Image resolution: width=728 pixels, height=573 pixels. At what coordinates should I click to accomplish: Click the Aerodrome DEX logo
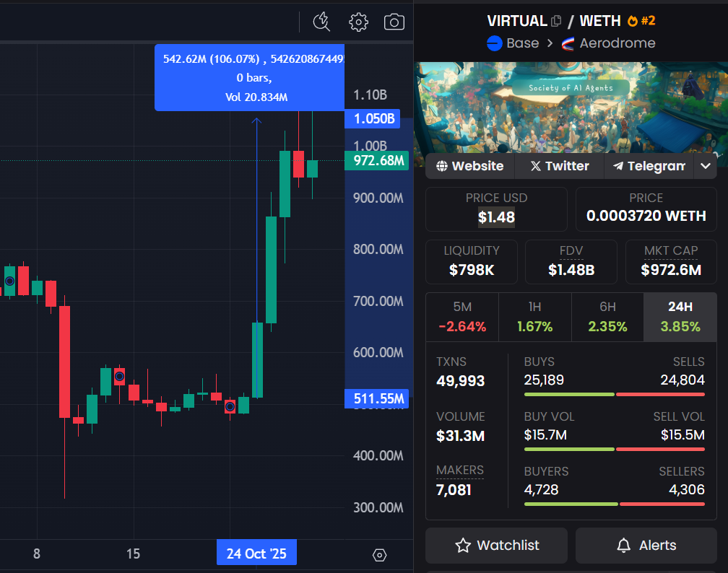tap(568, 43)
